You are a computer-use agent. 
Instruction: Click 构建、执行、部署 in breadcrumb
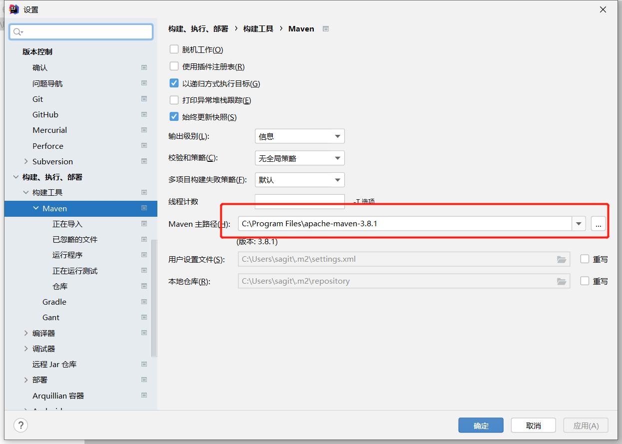[198, 29]
